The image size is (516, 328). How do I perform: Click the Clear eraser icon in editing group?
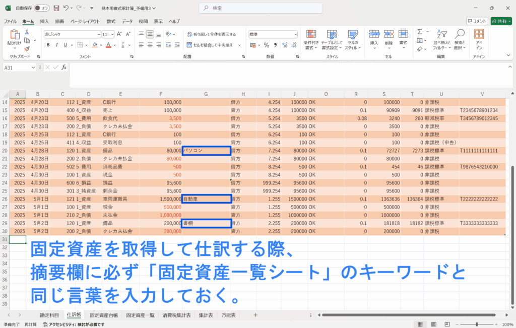[420, 49]
